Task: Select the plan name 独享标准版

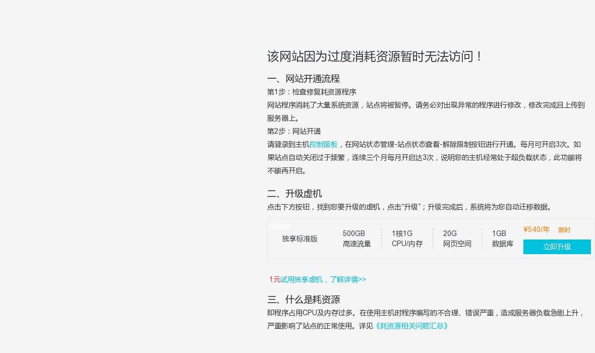Action: (300, 239)
